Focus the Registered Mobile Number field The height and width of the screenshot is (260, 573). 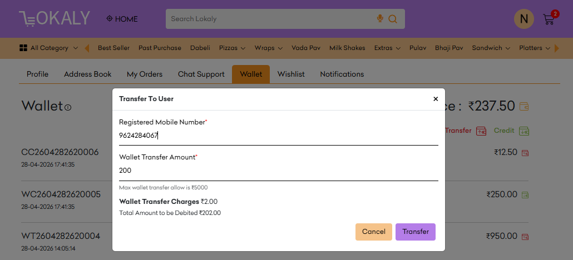[x=279, y=136]
